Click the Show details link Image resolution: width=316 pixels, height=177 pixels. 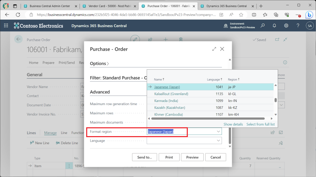click(x=233, y=124)
